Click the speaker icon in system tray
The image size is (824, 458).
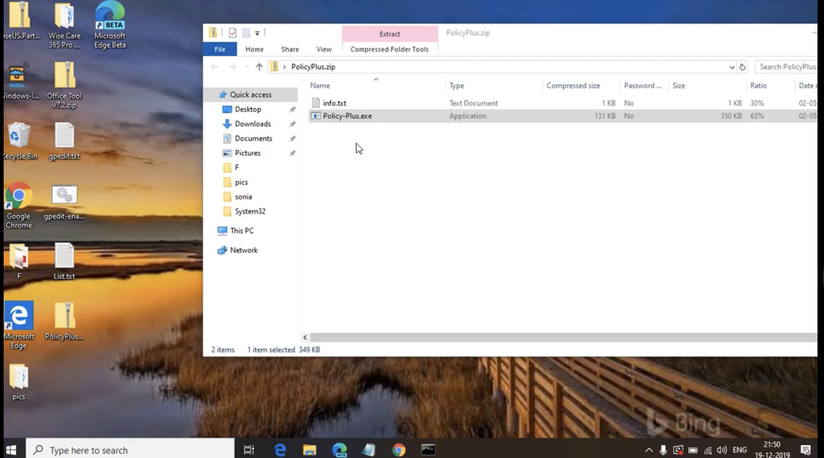pos(722,449)
